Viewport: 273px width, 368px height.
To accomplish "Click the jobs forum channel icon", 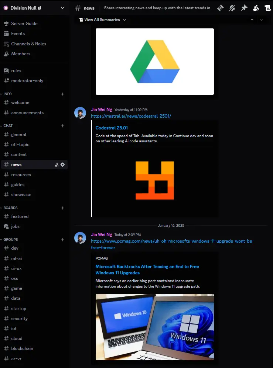I will 6,226.
